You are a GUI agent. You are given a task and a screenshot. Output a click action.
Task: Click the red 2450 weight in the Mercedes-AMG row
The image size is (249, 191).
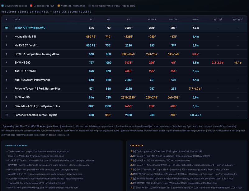[x=128, y=106]
